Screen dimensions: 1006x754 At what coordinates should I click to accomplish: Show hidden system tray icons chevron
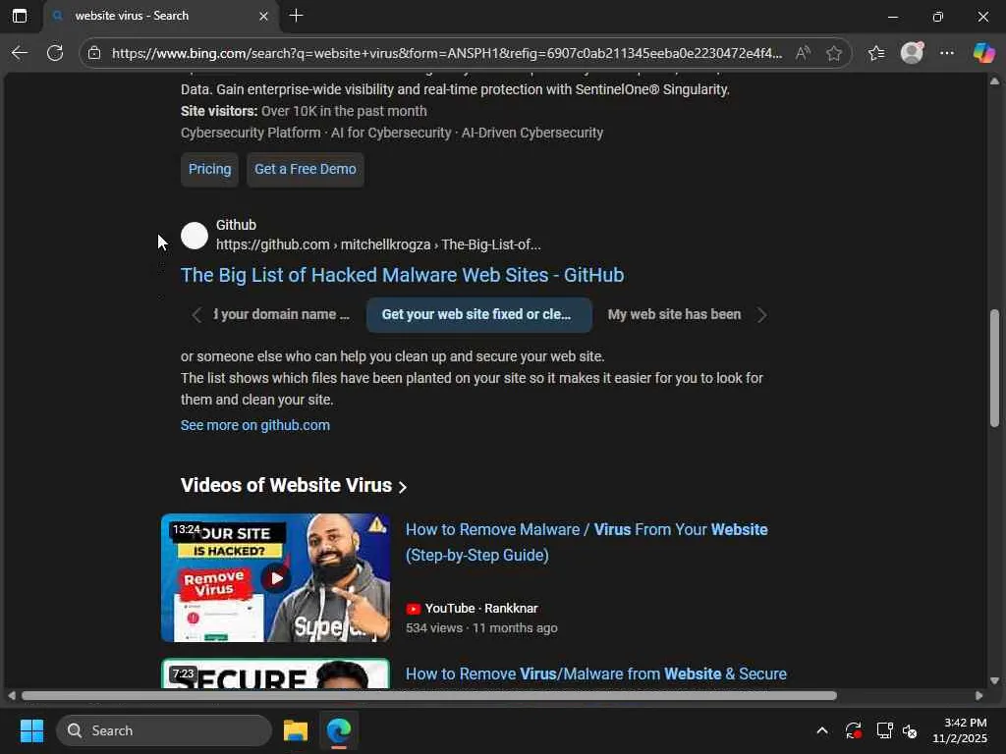point(822,730)
